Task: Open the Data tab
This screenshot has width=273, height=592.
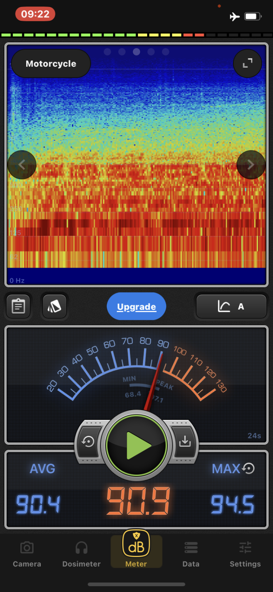Action: pyautogui.click(x=191, y=554)
